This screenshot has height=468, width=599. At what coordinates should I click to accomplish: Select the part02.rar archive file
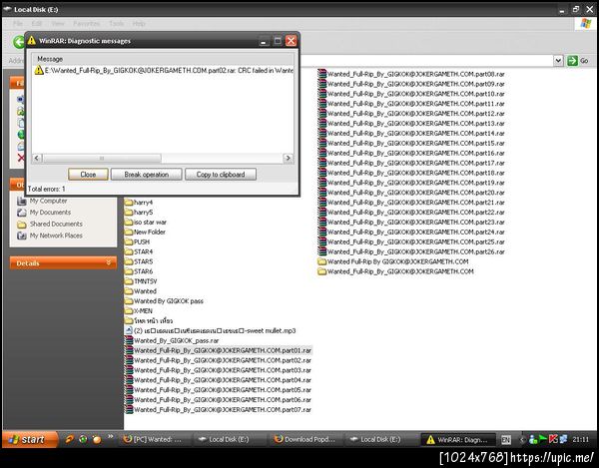click(x=218, y=360)
